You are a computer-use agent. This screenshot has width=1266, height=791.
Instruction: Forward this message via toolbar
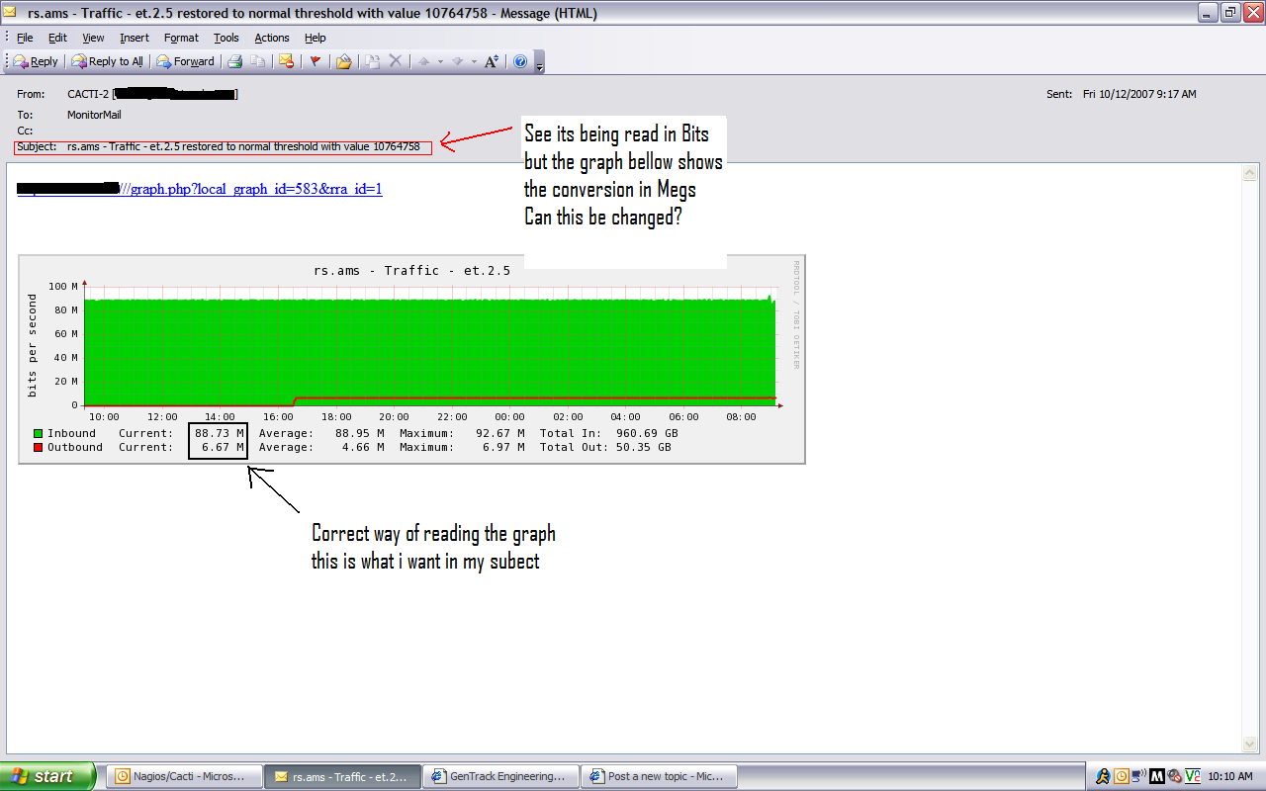click(185, 61)
